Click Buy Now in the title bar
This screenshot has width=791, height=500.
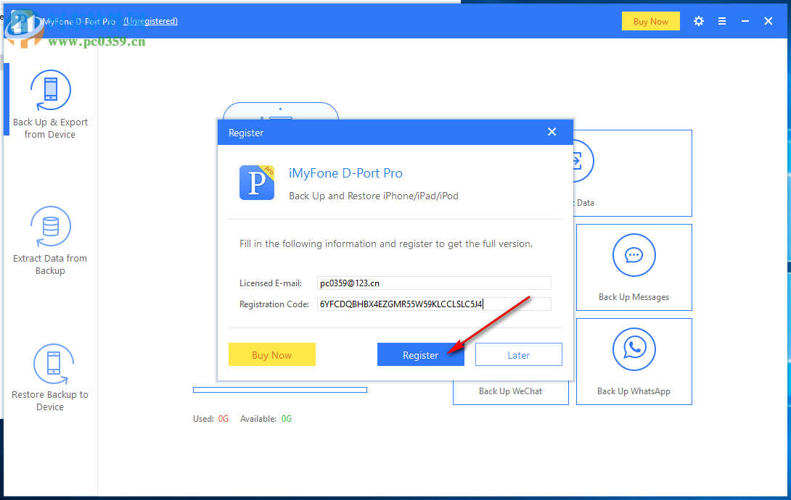[x=650, y=21]
